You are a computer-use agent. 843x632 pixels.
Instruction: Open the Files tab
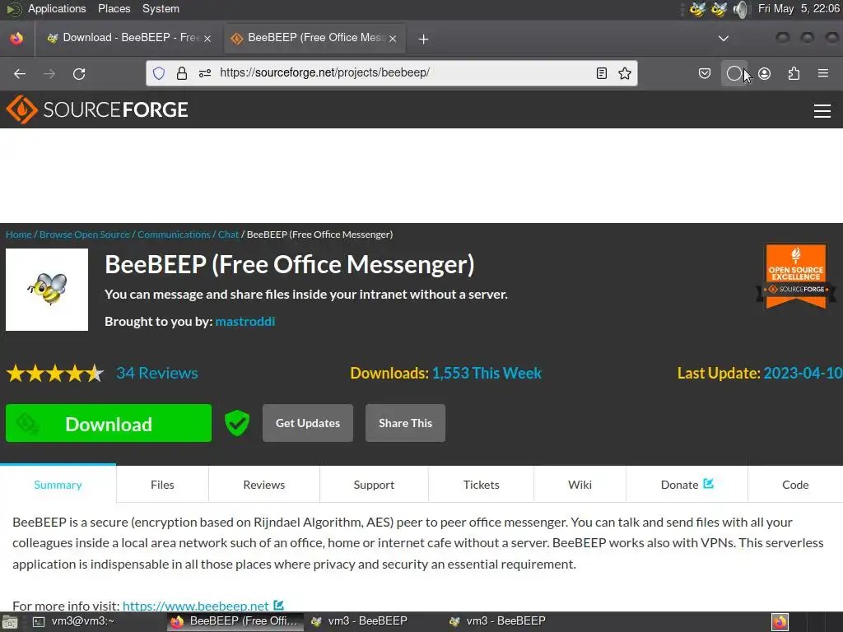(162, 484)
